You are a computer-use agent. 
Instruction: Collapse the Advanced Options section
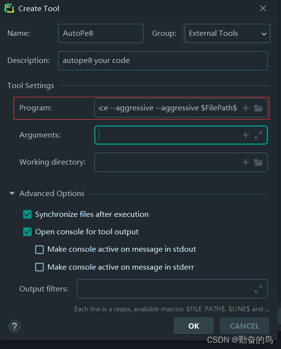tap(12, 194)
